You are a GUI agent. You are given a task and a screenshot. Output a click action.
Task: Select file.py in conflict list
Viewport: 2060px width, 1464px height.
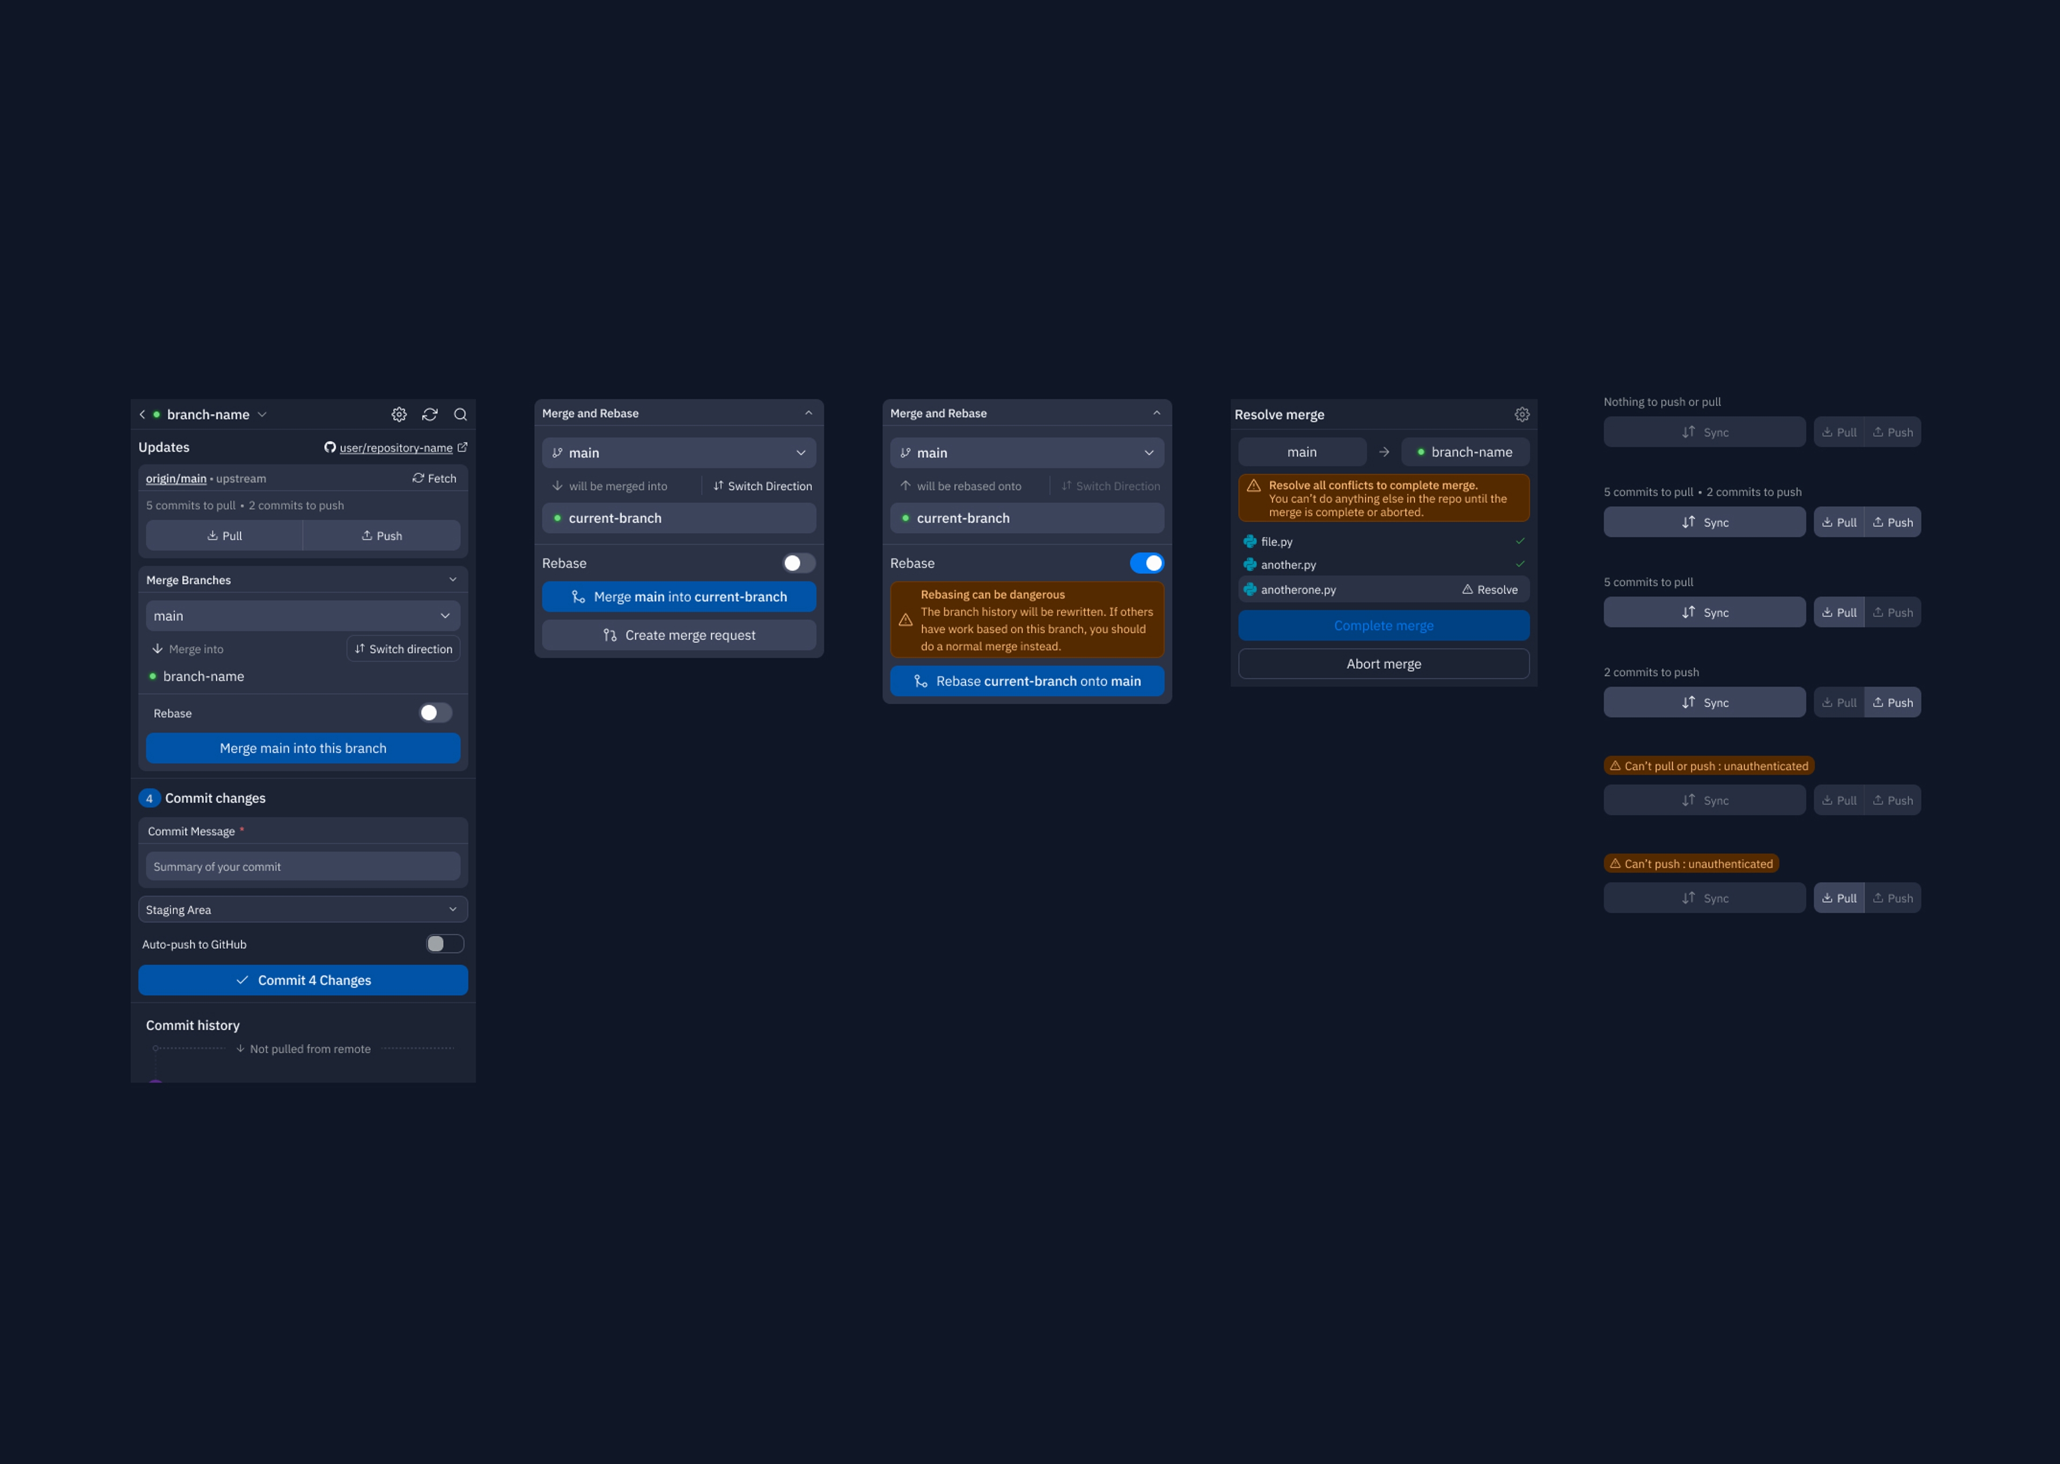click(x=1277, y=542)
